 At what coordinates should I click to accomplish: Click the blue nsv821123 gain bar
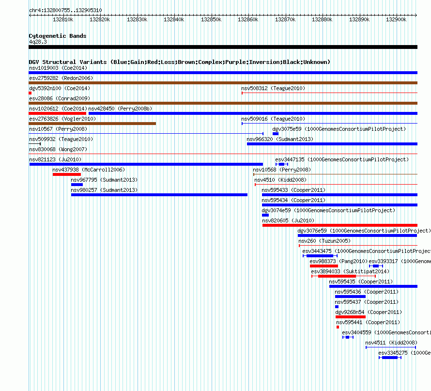click(x=146, y=164)
